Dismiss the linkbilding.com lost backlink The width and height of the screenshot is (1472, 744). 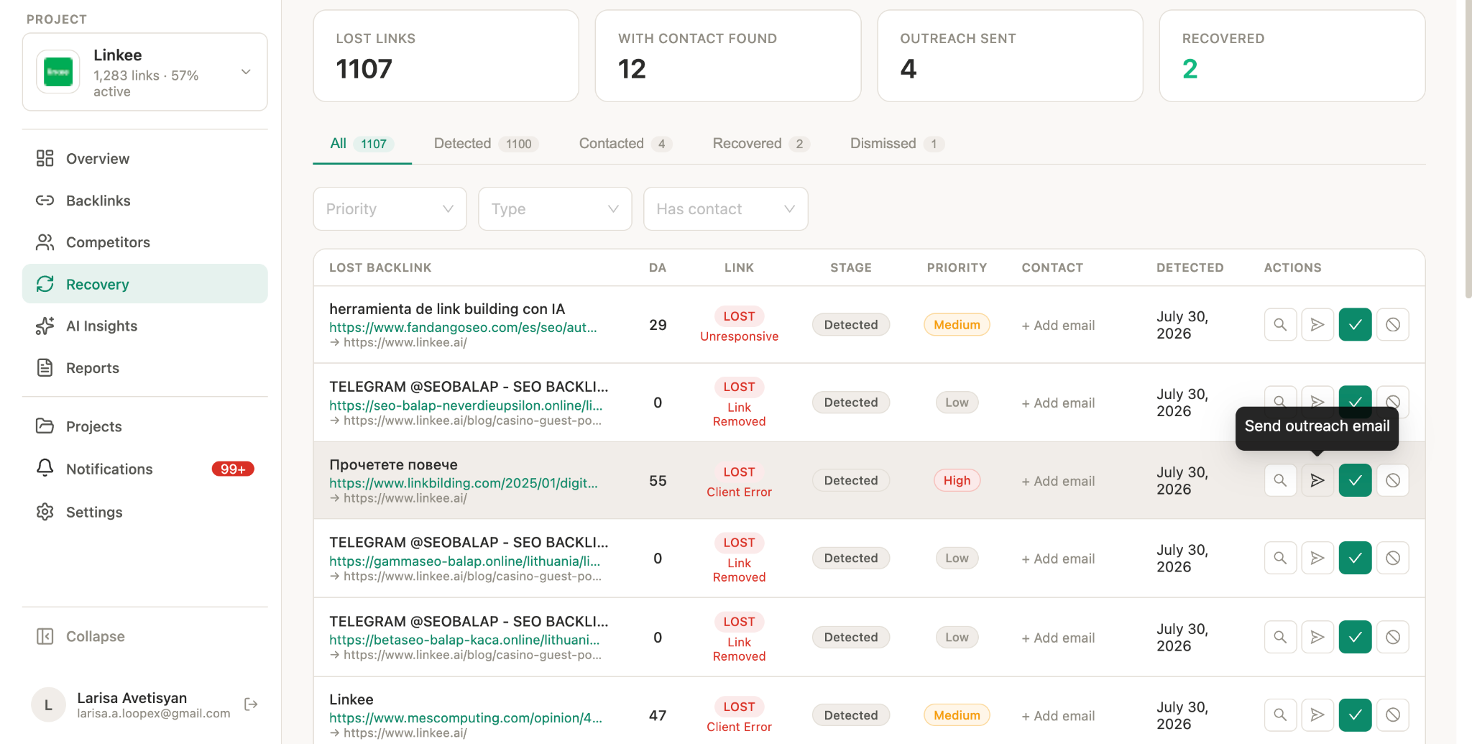[x=1392, y=480]
